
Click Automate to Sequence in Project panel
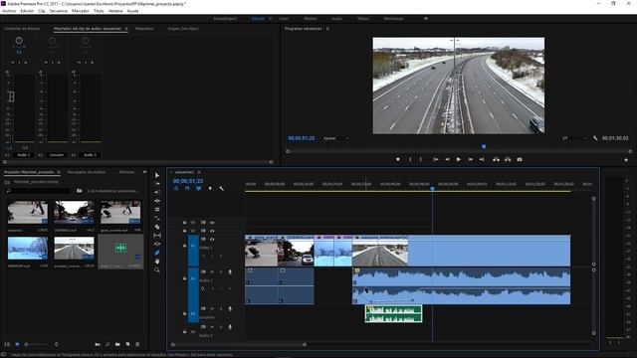98,344
